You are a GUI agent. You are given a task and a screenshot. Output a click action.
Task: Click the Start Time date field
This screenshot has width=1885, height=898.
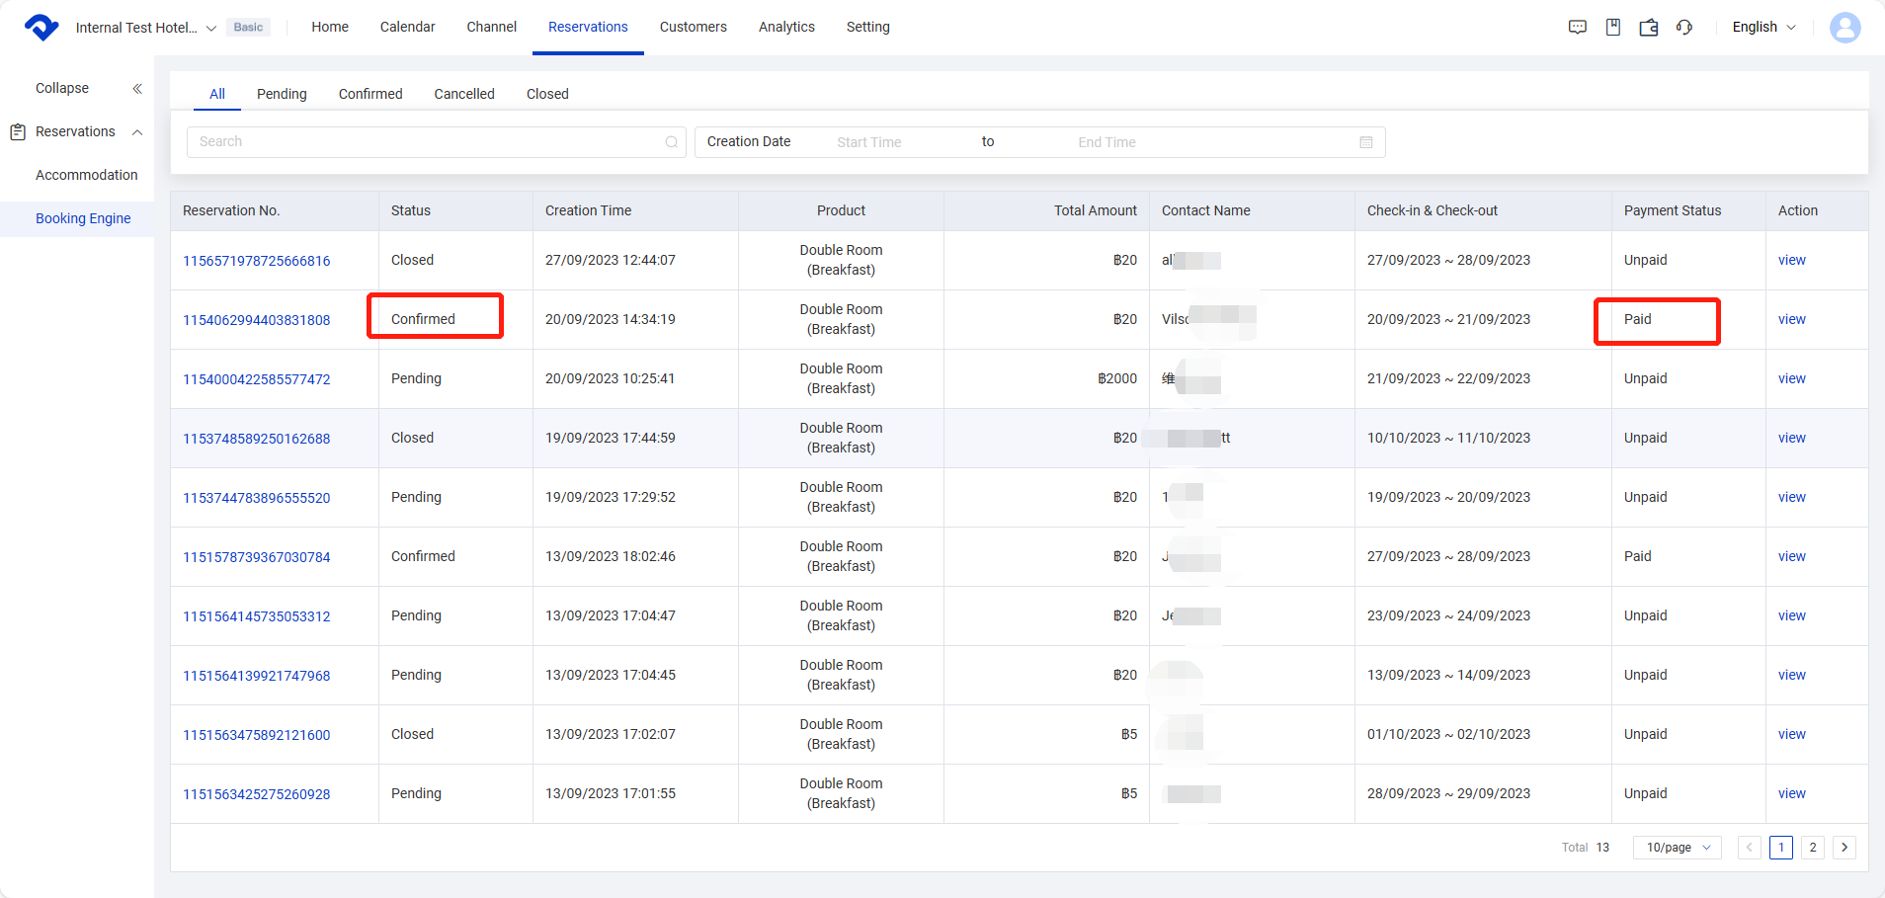tap(868, 142)
